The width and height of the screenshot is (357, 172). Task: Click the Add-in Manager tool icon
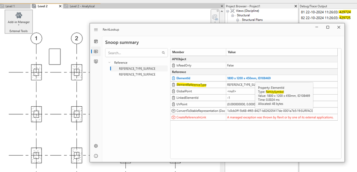pyautogui.click(x=19, y=15)
